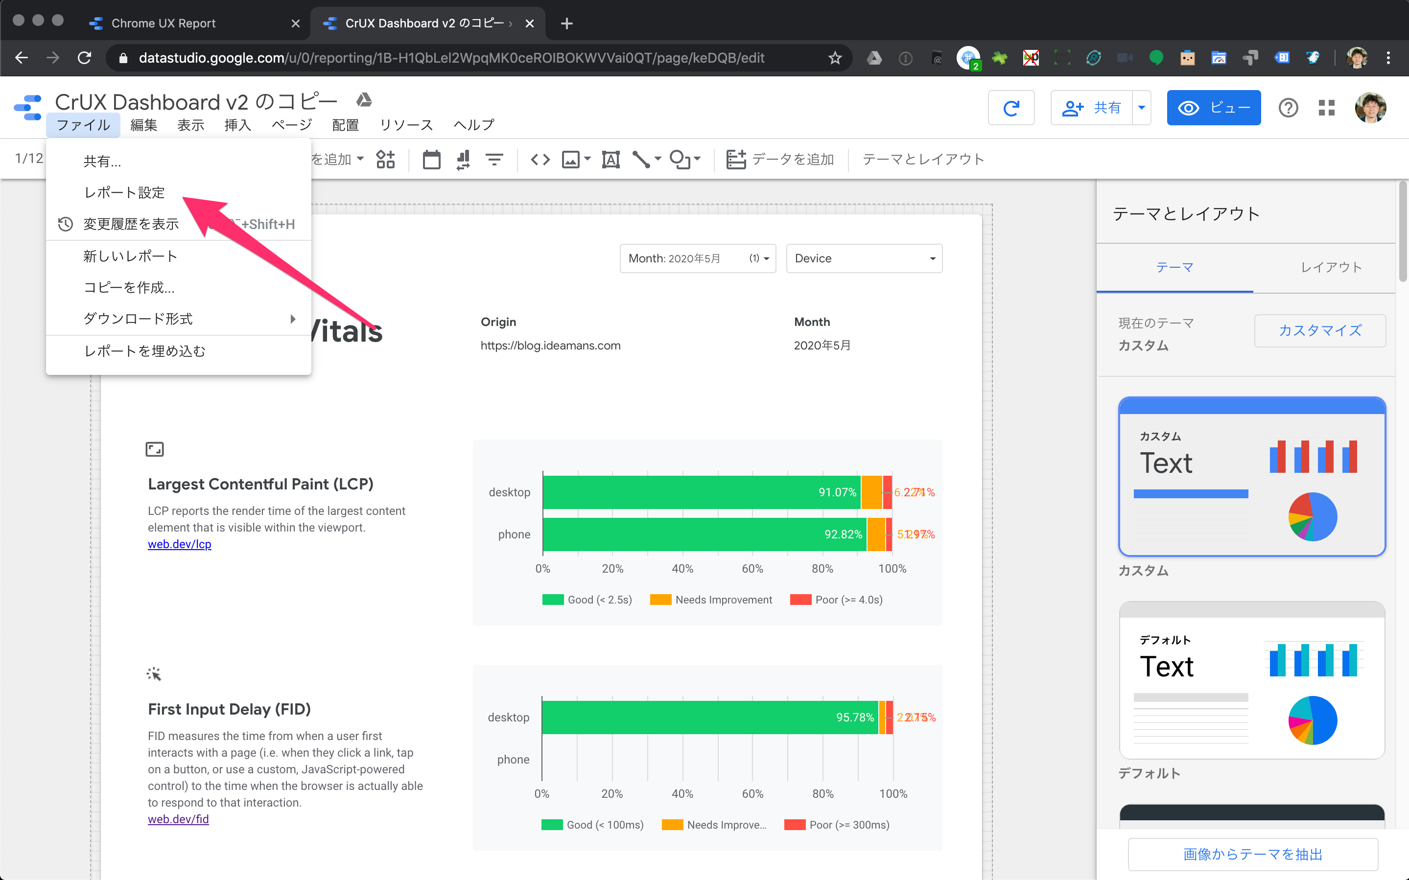Open the web.dev/lcp link
Screen dimensions: 1409x880
(x=180, y=544)
